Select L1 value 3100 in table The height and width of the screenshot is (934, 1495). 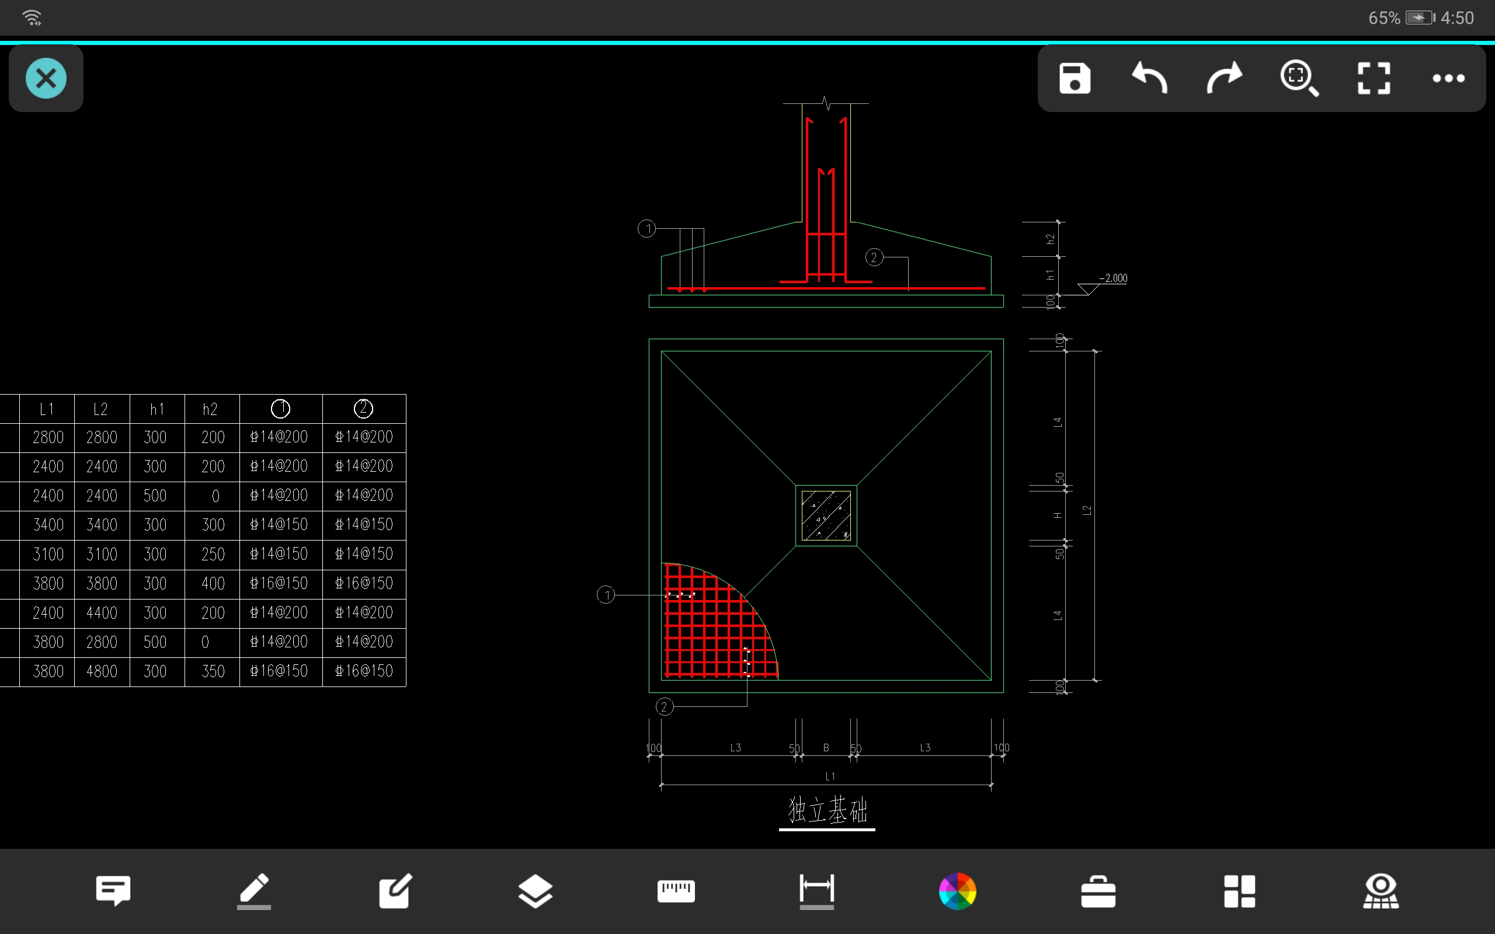[x=48, y=554]
